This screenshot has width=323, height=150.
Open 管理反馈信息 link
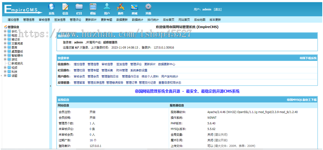pyautogui.click(x=96, y=83)
